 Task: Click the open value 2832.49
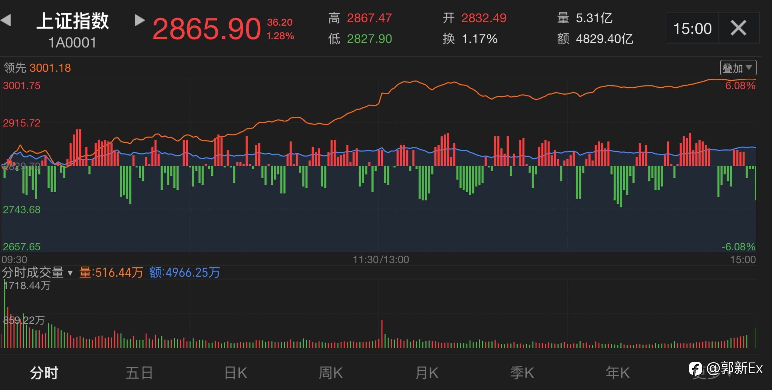[484, 18]
